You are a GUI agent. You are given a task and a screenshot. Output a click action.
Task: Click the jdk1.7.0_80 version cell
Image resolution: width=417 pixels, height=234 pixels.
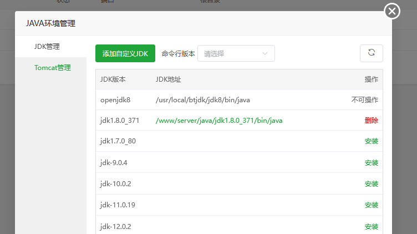tap(118, 141)
